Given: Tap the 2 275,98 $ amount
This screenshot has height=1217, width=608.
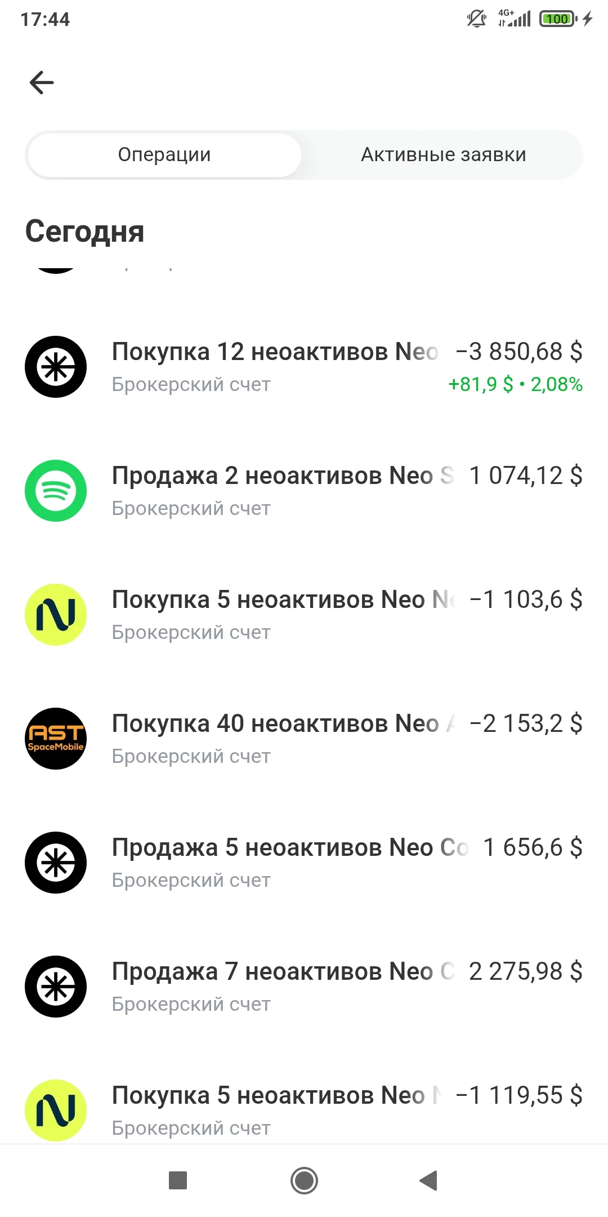Looking at the screenshot, I should [526, 971].
